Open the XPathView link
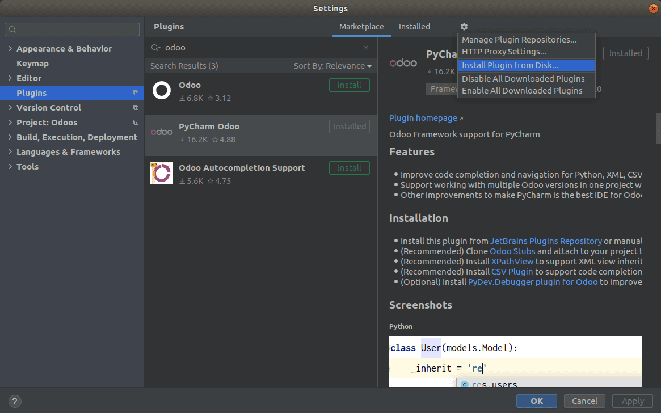The image size is (661, 413). point(512,262)
